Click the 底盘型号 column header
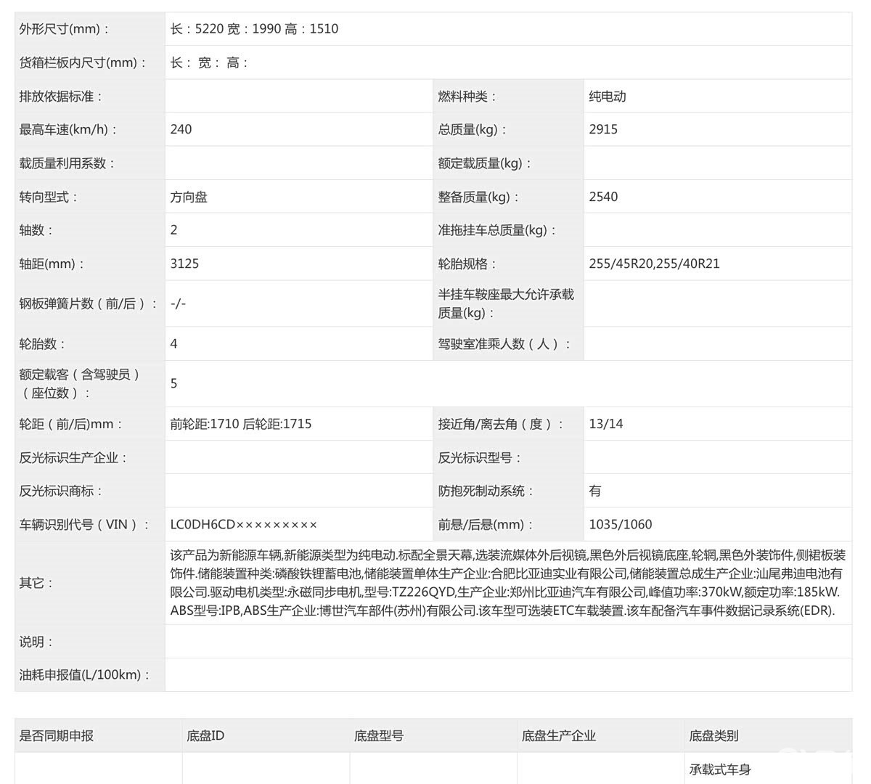871x784 pixels. coord(379,735)
